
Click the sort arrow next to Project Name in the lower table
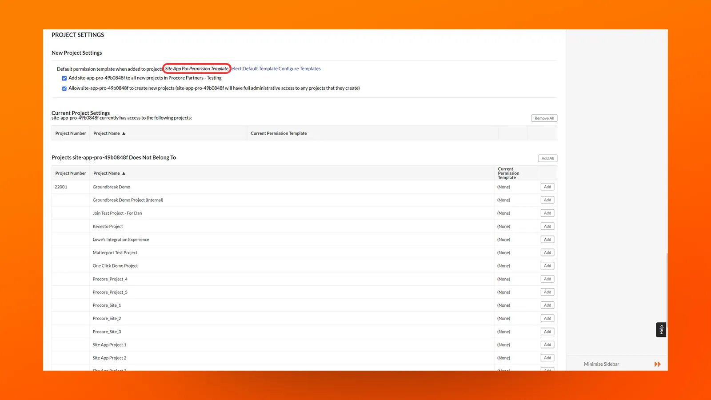[x=124, y=173]
